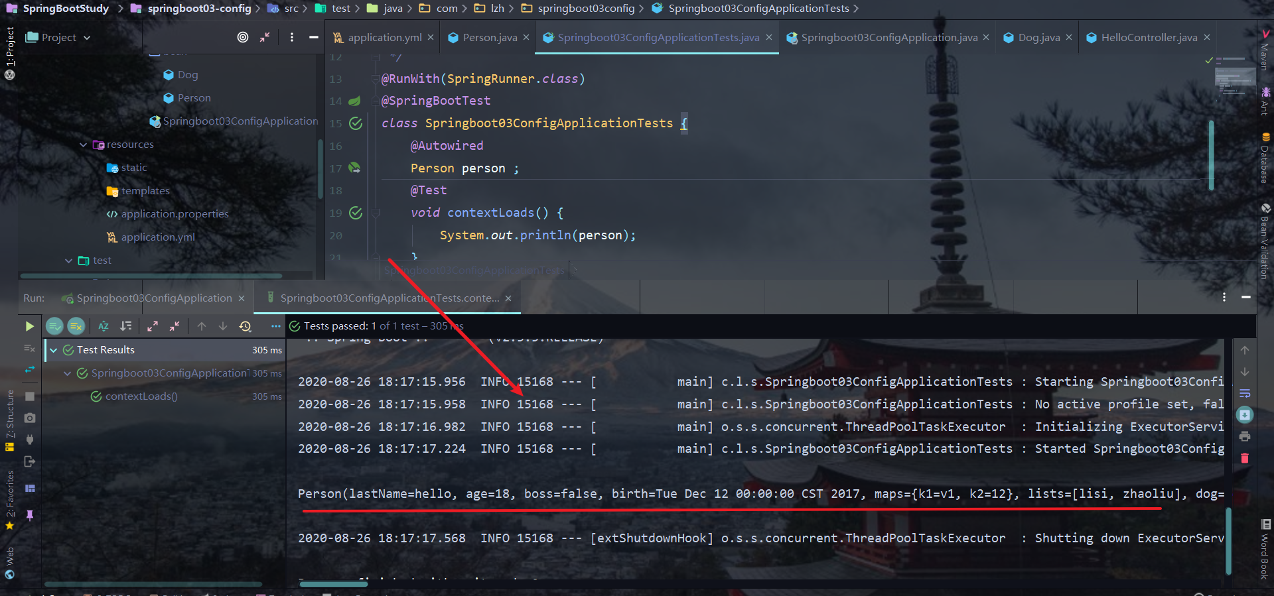Toggle soft-wrap in the console
The image size is (1274, 596).
[1245, 394]
